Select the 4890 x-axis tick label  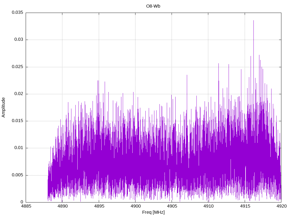[62, 206]
